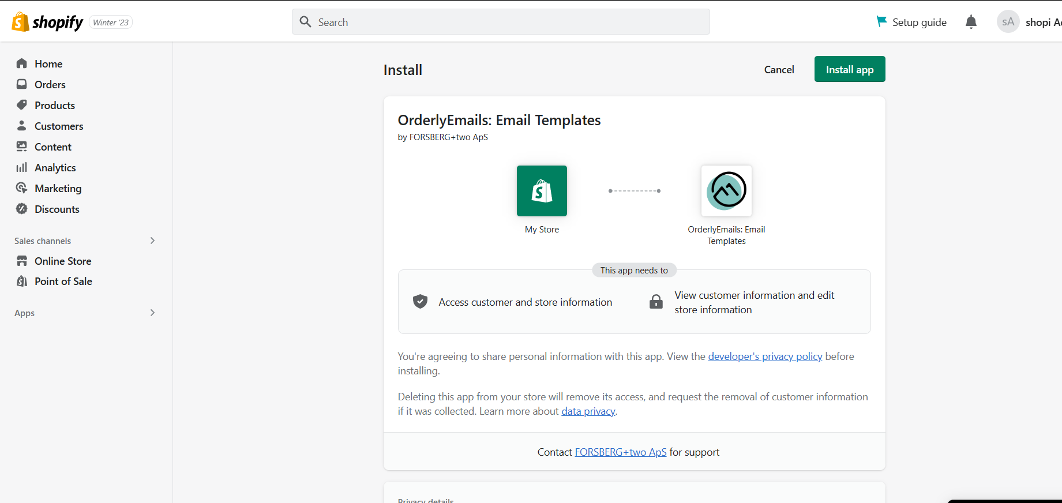
Task: Select the Products tag icon
Action: (x=22, y=105)
